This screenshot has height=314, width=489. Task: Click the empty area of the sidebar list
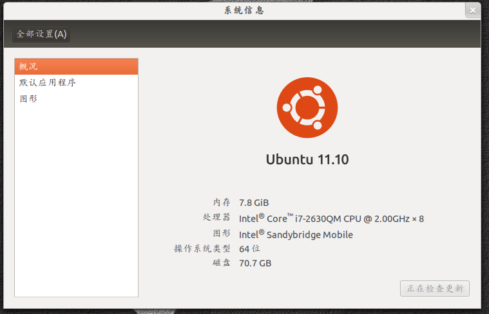coord(77,201)
